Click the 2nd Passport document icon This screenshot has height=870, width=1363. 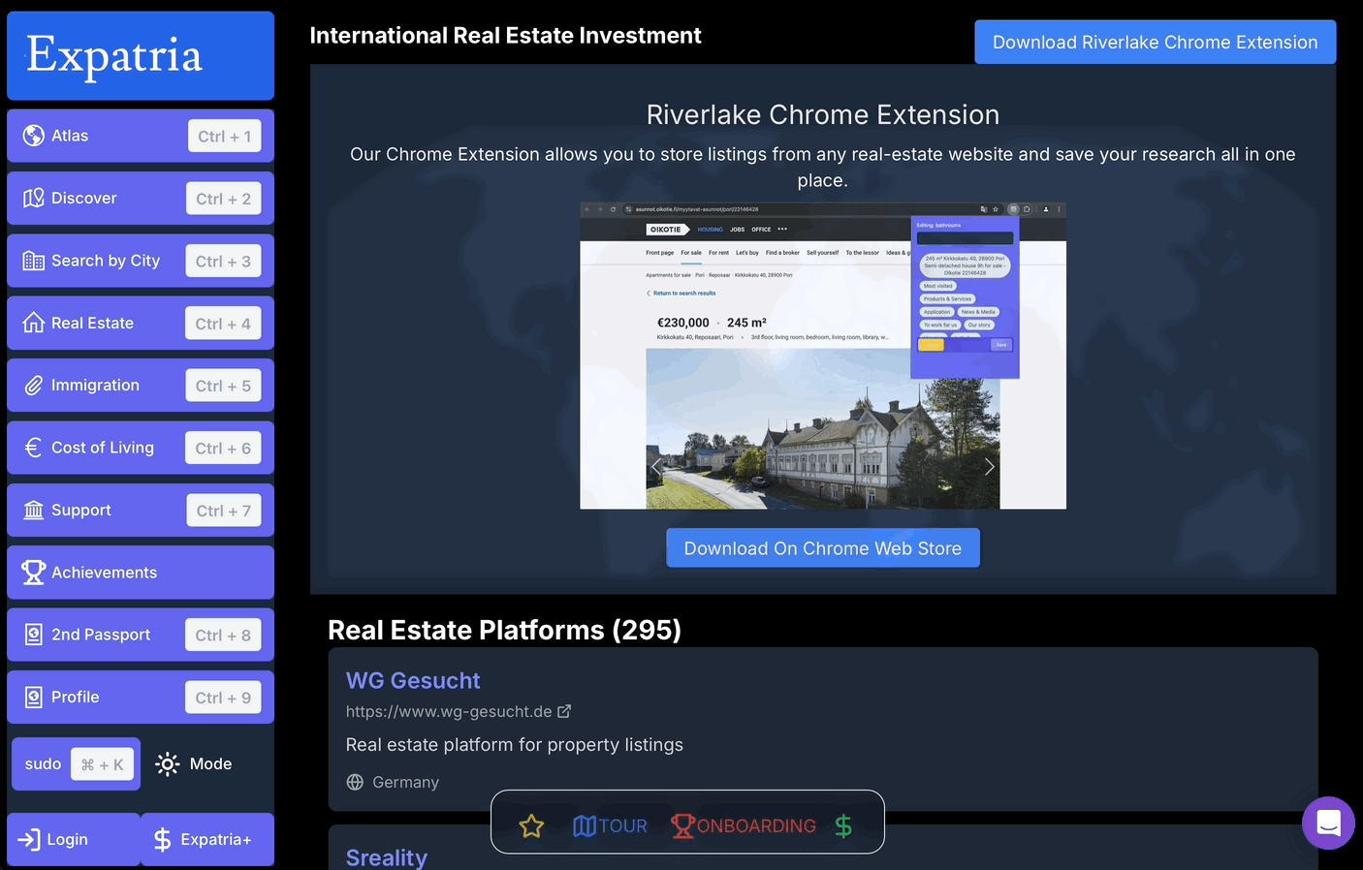[x=34, y=635]
